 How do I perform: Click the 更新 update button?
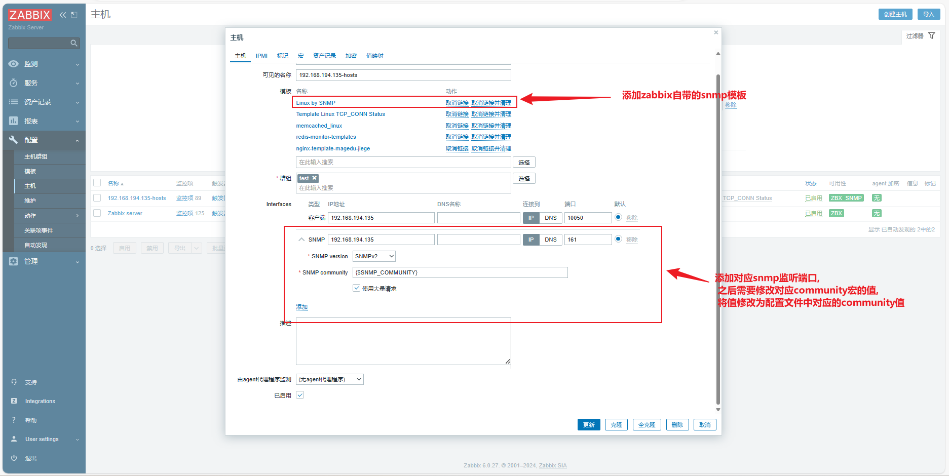pos(589,425)
